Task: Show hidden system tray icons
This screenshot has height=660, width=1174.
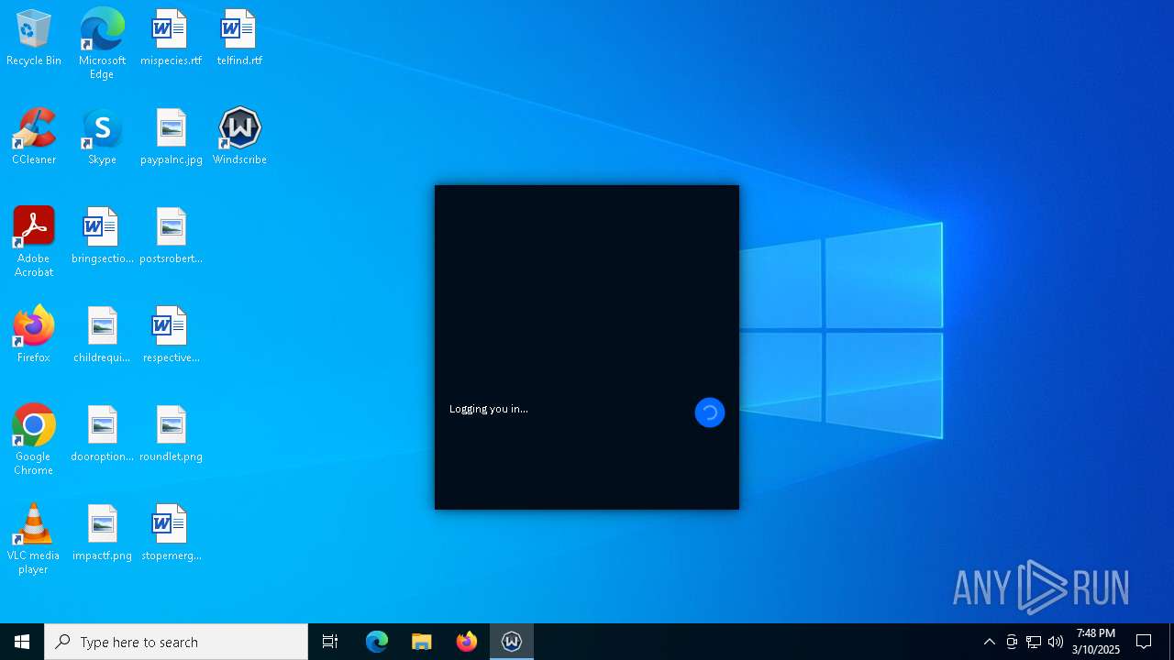Action: (x=990, y=642)
